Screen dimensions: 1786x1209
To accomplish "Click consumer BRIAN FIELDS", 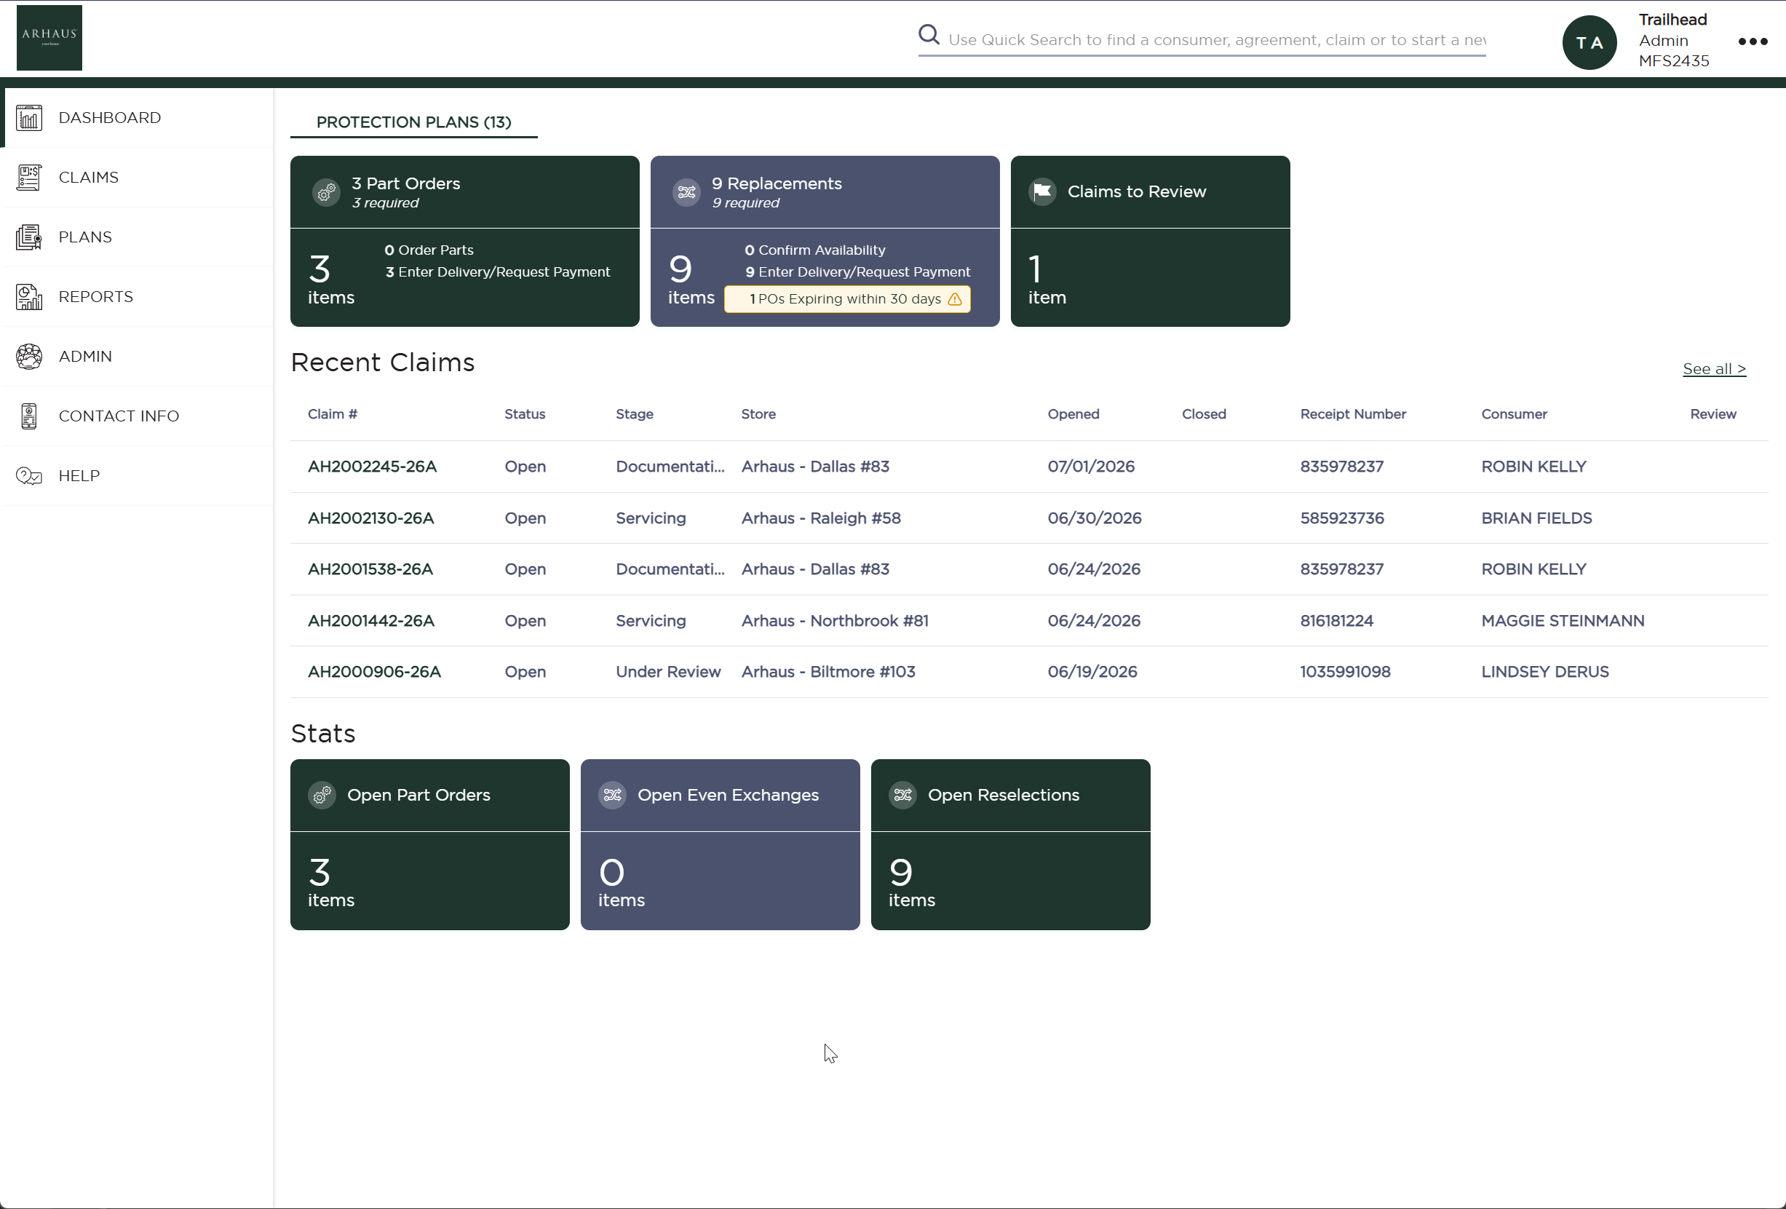I will pyautogui.click(x=1536, y=519).
